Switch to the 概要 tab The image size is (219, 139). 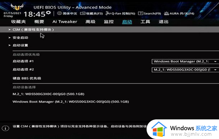[x=39, y=22]
